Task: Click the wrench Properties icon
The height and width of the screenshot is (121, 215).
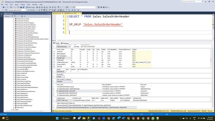Action: point(101,7)
